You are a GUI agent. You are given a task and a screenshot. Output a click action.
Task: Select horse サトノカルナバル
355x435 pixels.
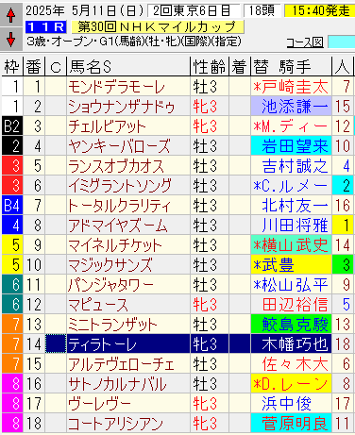(128, 384)
